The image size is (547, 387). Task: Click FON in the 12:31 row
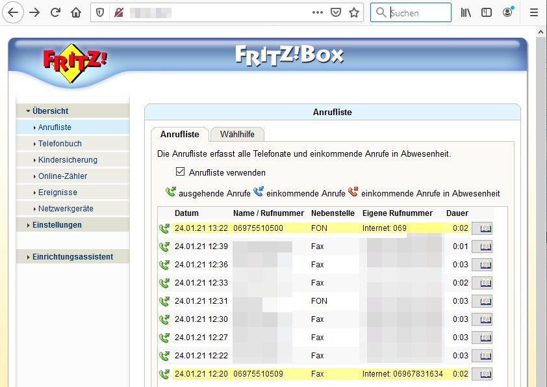[x=319, y=300]
